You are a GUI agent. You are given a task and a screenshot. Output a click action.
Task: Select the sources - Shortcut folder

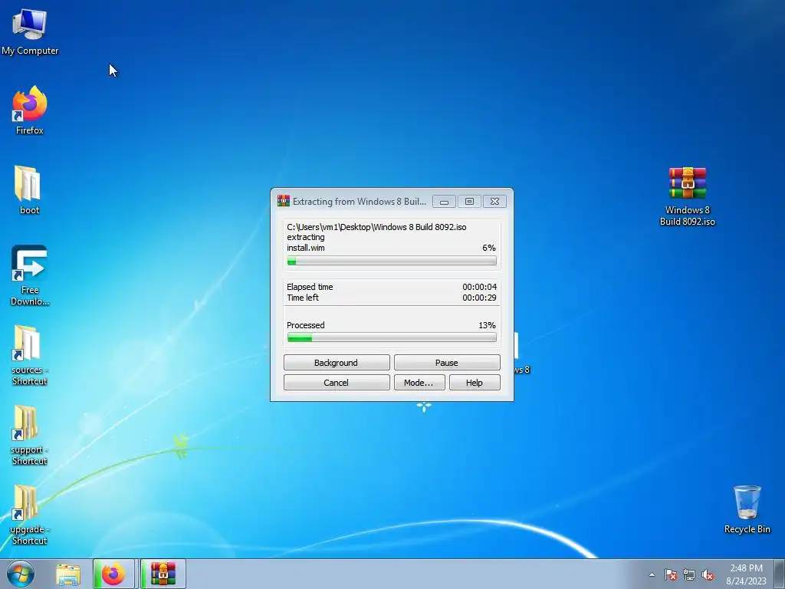[x=30, y=355]
